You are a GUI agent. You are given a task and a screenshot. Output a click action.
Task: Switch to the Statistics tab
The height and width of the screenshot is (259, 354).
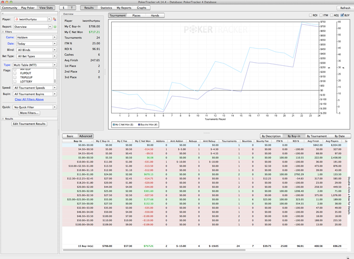click(x=106, y=8)
